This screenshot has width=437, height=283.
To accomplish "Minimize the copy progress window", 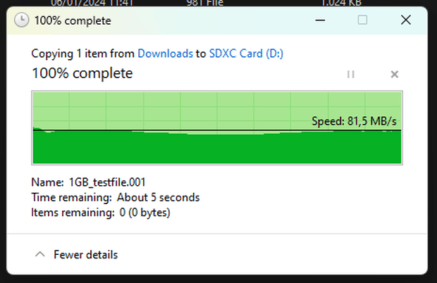I will (x=320, y=20).
